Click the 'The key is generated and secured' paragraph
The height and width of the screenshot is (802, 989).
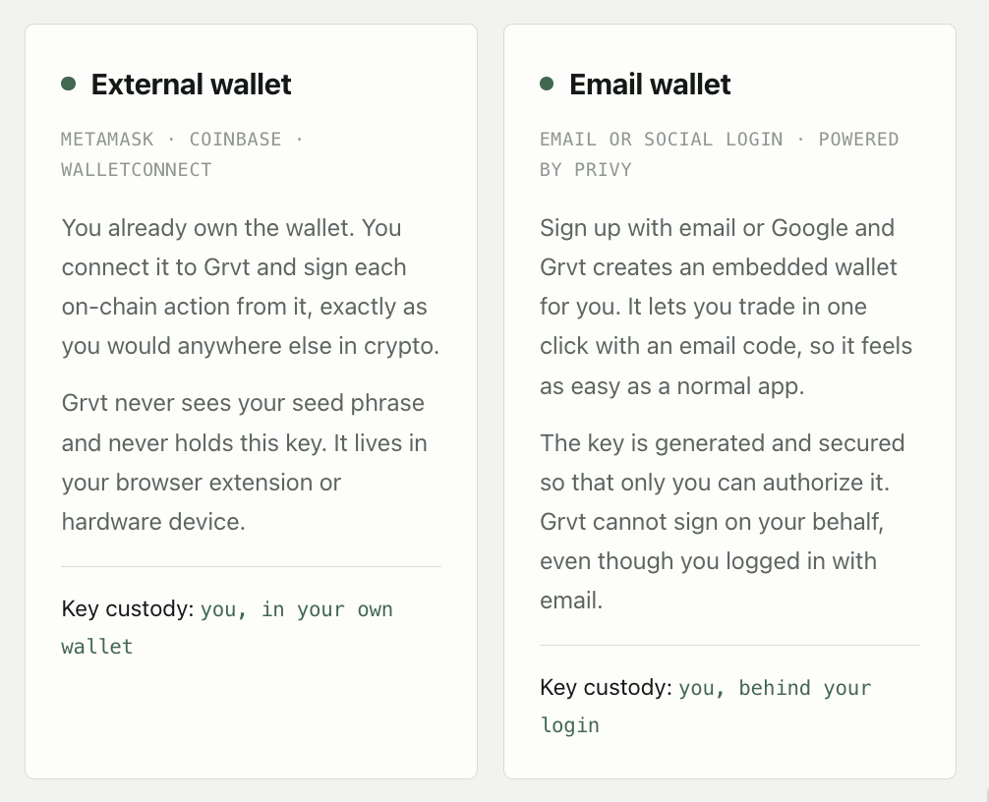tap(723, 522)
